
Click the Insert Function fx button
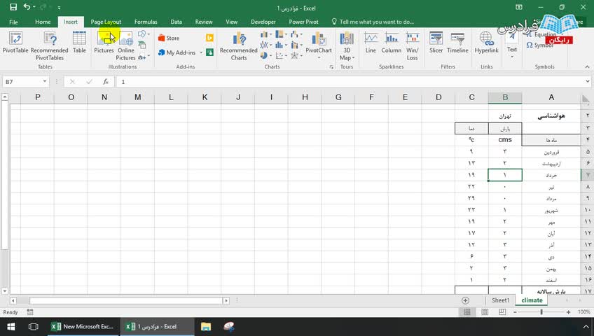tap(106, 81)
